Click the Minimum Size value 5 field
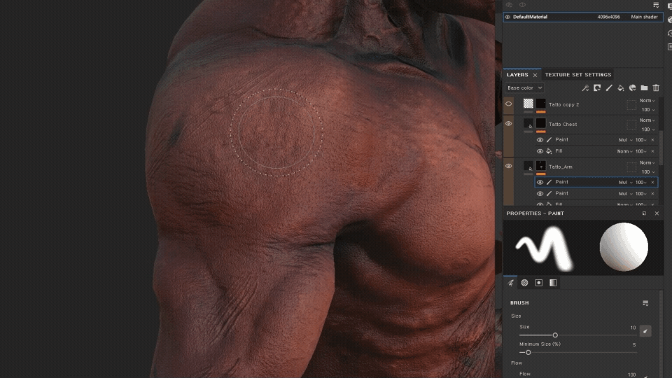 [x=634, y=344]
